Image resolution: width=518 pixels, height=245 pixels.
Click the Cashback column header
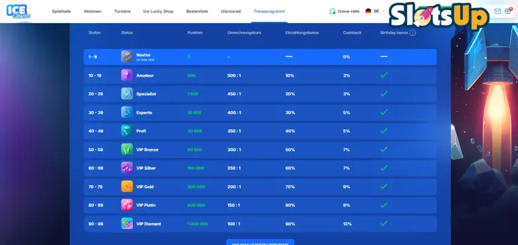click(352, 33)
